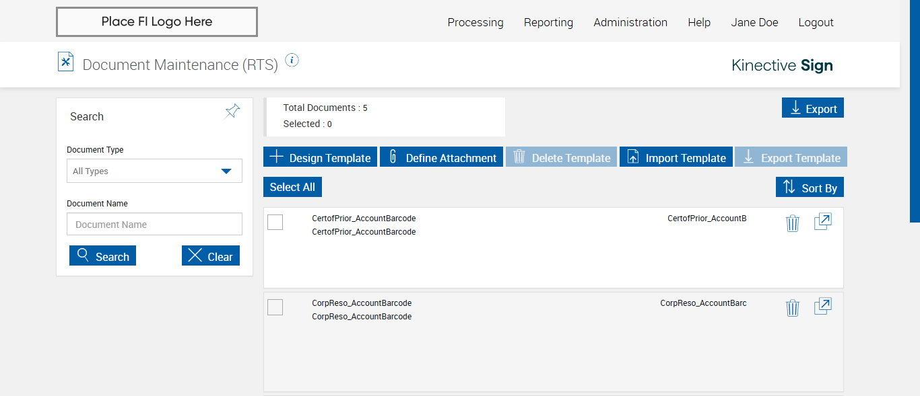Select the CorpReso_AccountBarcode checkbox
Image resolution: width=920 pixels, height=396 pixels.
click(x=275, y=307)
